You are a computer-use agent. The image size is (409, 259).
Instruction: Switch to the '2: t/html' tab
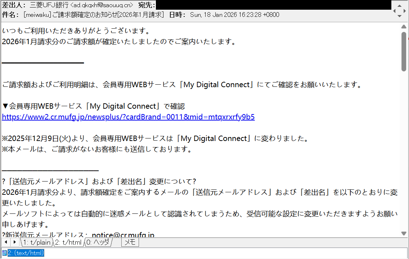[x=68, y=242]
